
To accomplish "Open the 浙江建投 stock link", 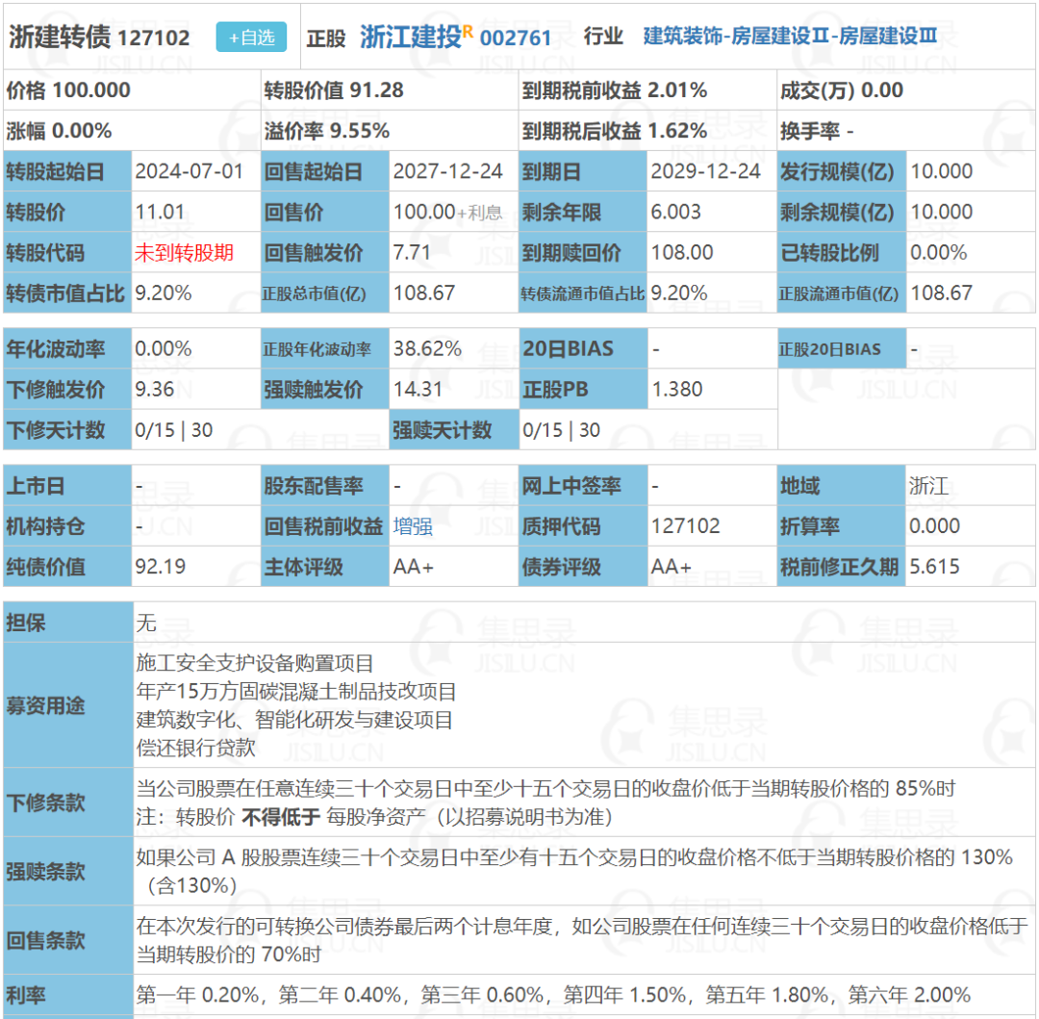I will tap(410, 38).
